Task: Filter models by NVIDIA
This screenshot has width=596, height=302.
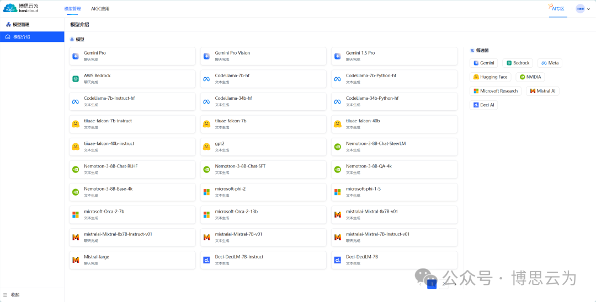Action: point(530,77)
